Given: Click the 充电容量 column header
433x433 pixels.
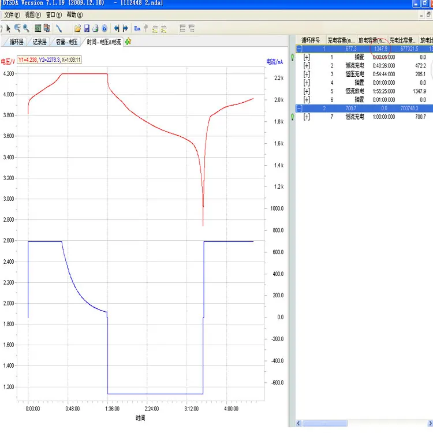Looking at the screenshot, I should 341,40.
